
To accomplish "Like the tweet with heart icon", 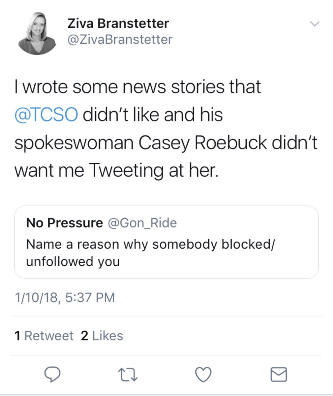I will [203, 374].
